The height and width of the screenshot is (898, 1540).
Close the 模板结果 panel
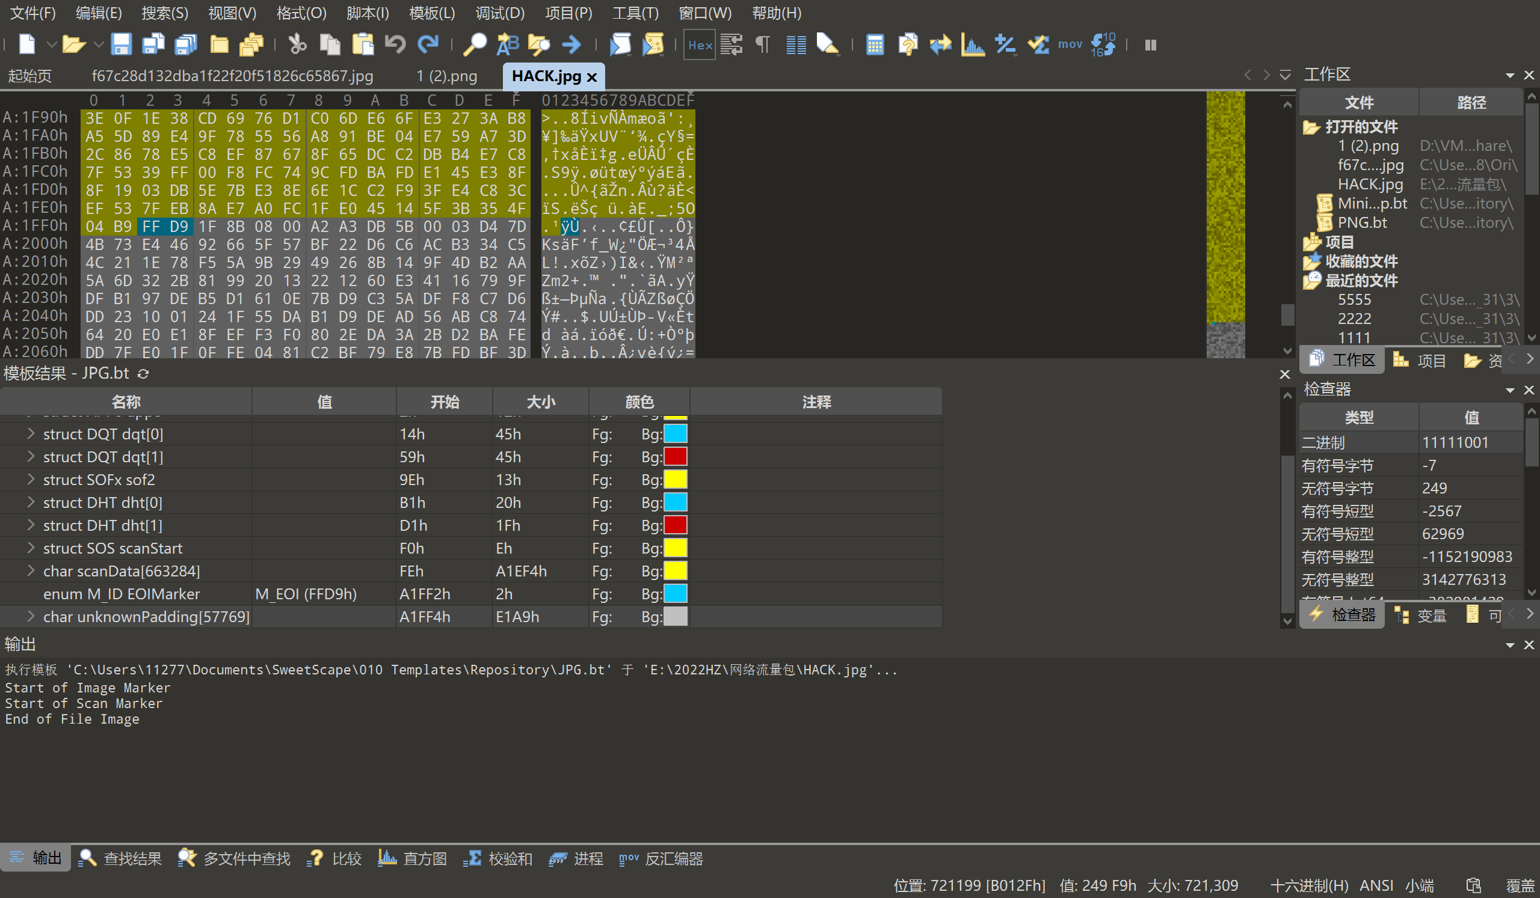tap(1284, 374)
